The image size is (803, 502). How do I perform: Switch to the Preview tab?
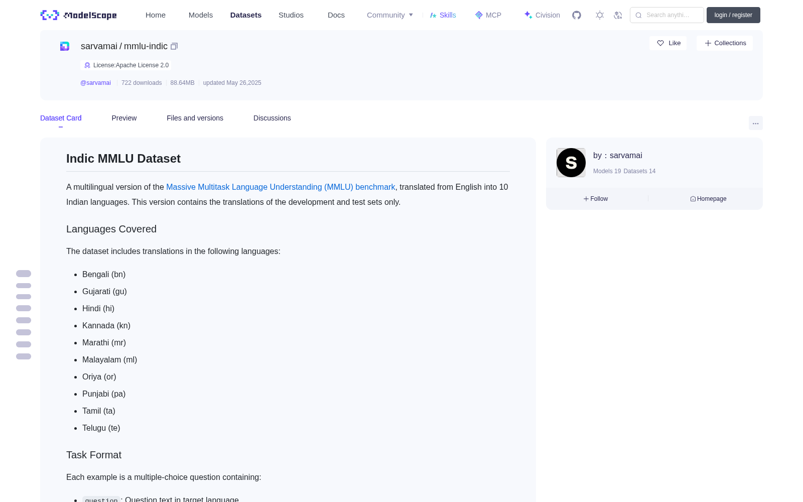[124, 118]
